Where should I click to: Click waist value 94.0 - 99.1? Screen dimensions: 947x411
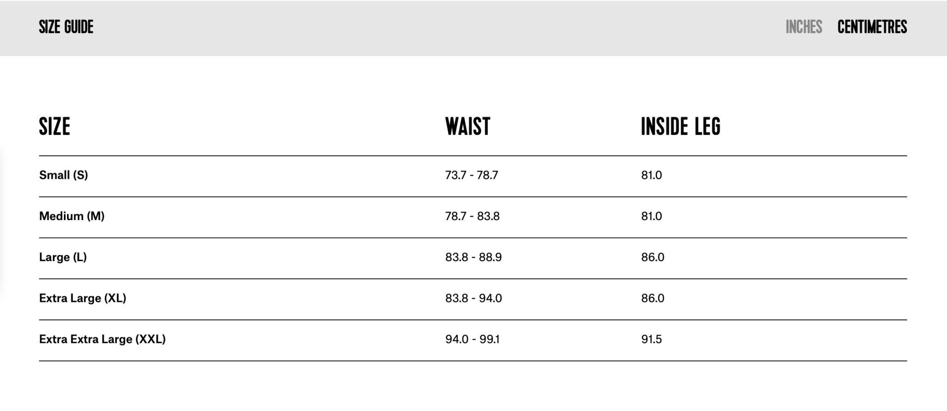point(472,339)
